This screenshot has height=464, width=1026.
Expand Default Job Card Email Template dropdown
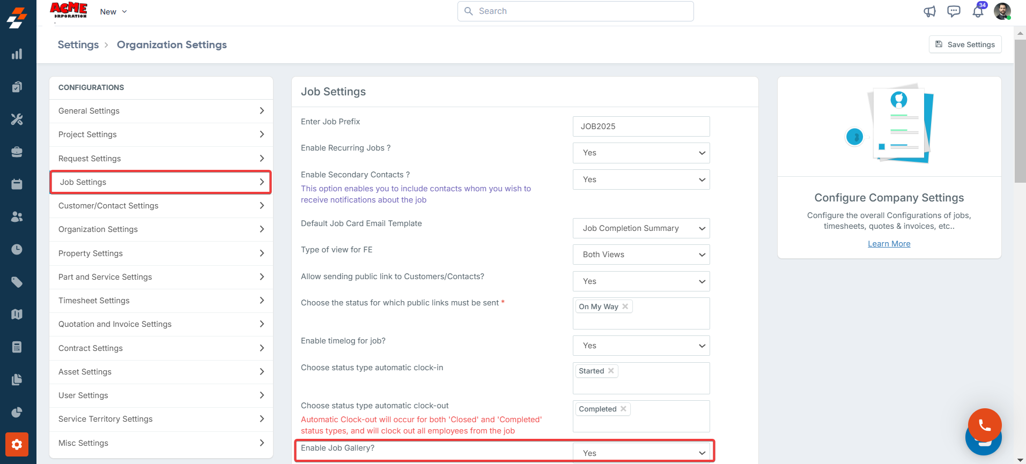(641, 228)
